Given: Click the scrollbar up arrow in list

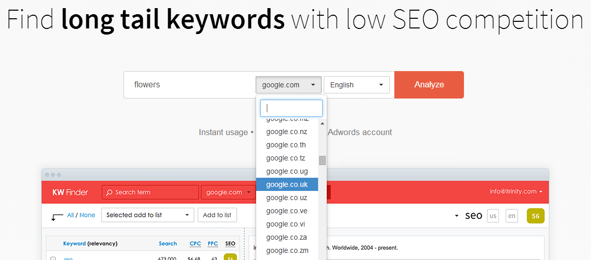Looking at the screenshot, I should pos(322,123).
